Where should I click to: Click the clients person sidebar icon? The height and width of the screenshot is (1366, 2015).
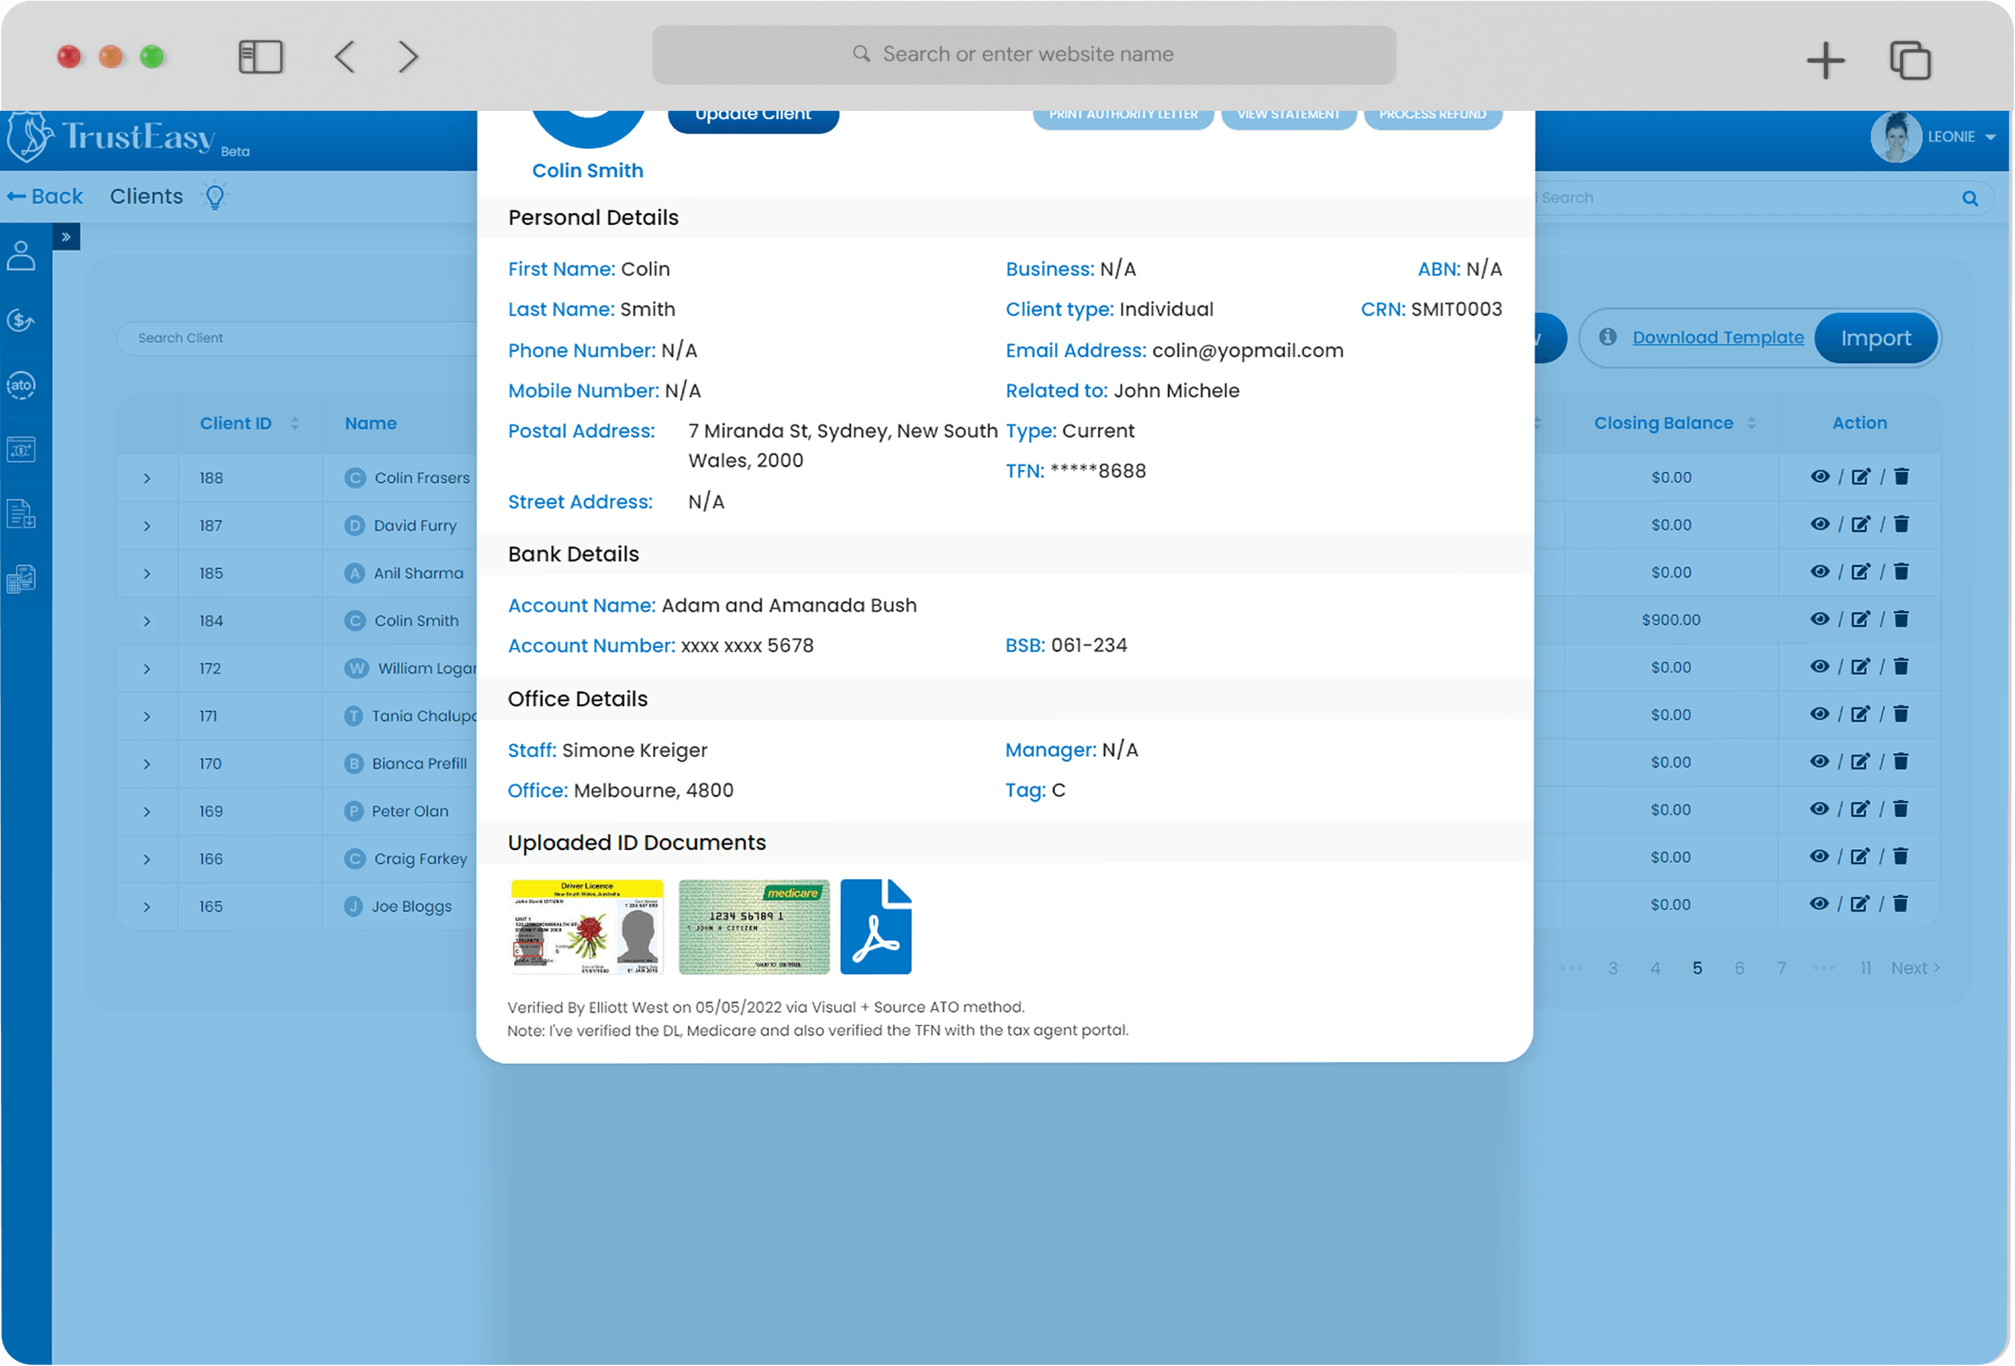(22, 255)
